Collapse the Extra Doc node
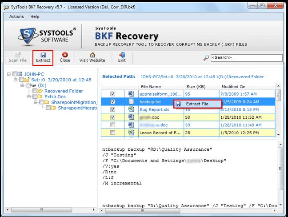288x217 pixels. pos(29,96)
